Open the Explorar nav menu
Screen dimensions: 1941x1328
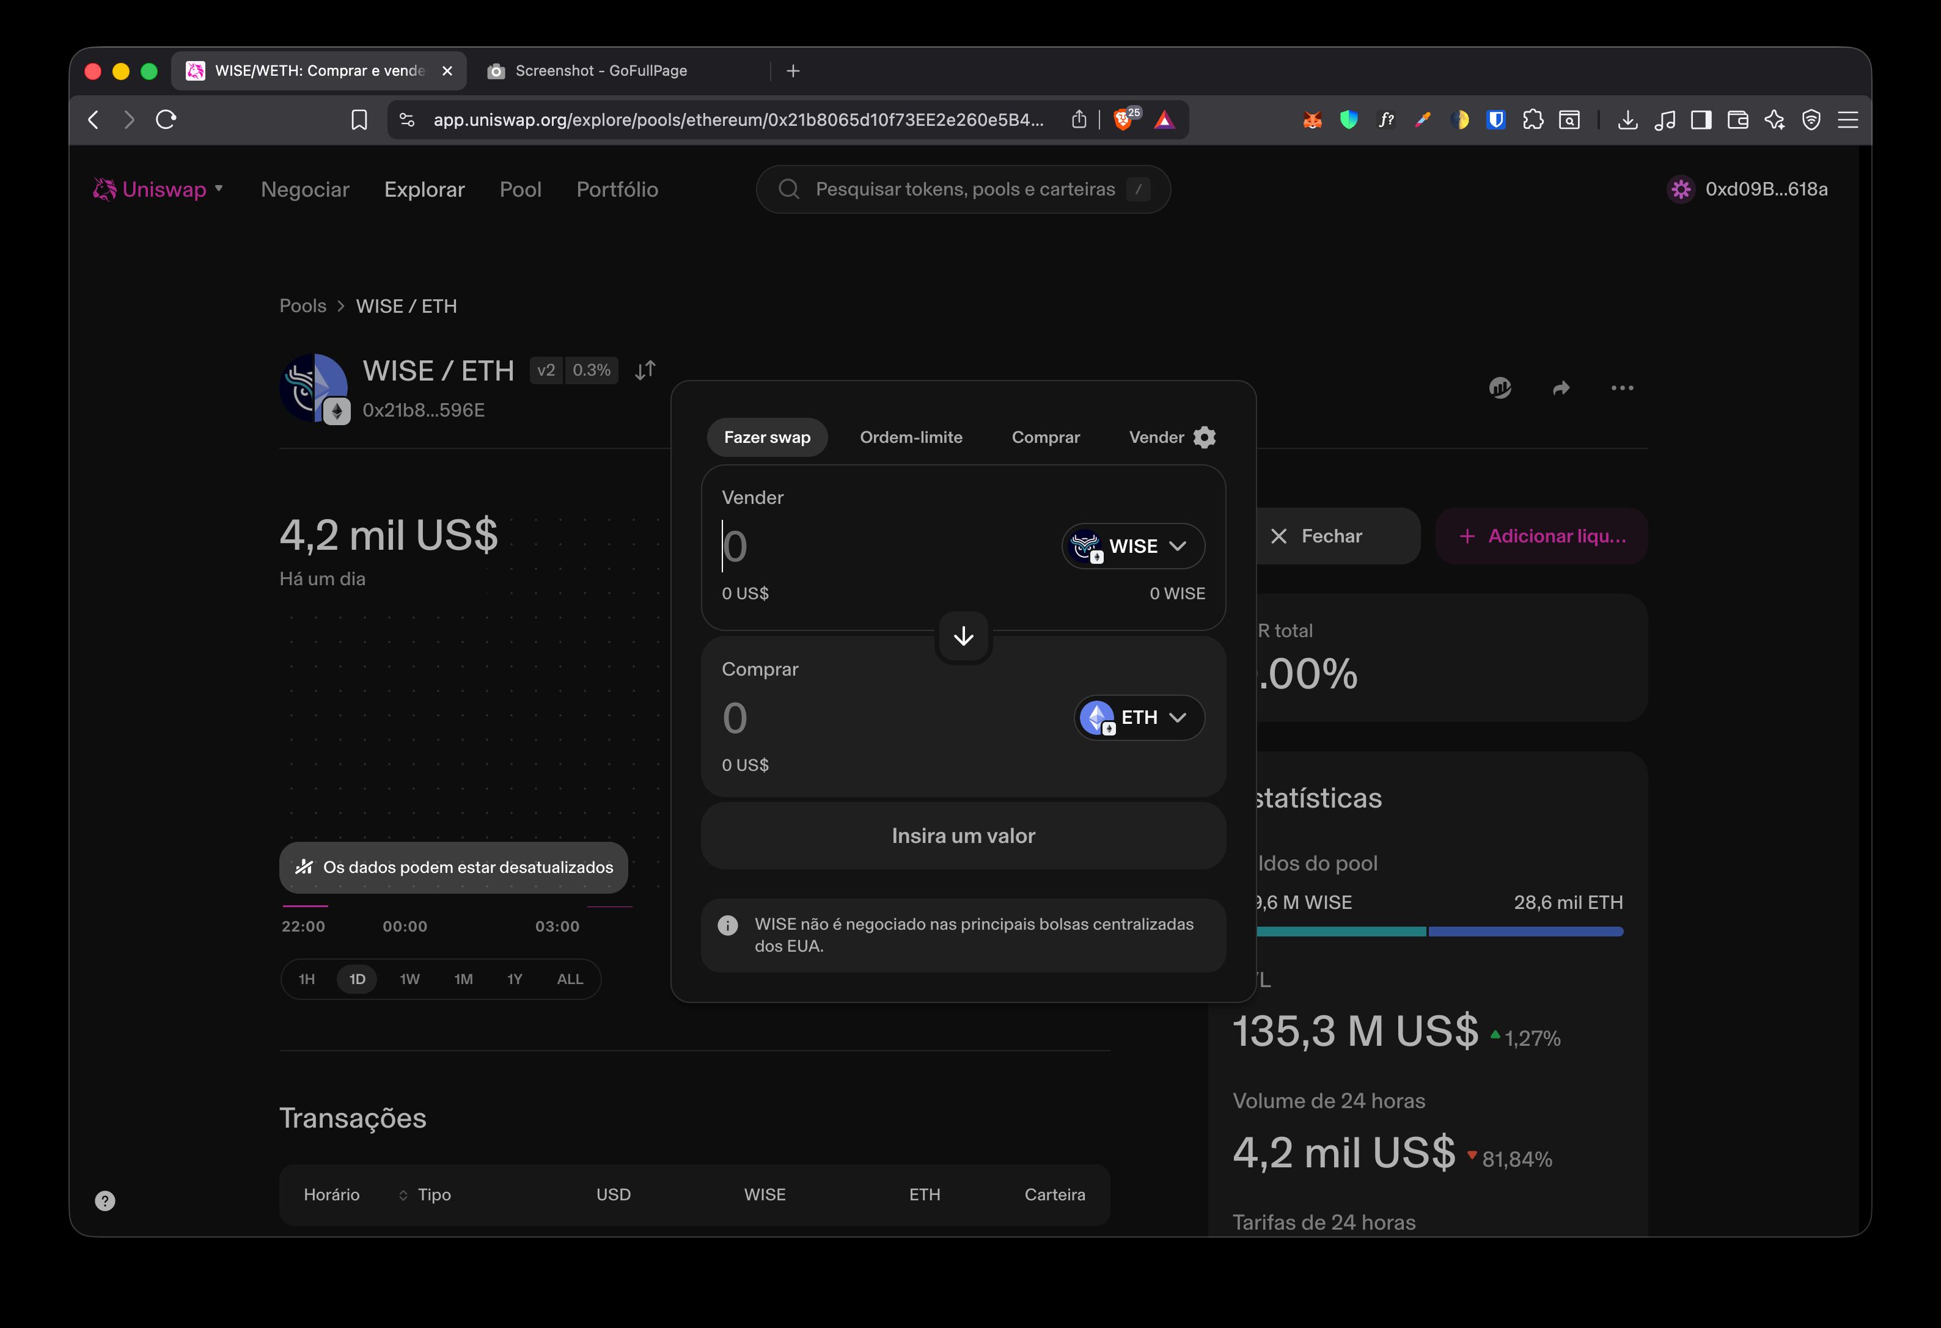tap(424, 189)
